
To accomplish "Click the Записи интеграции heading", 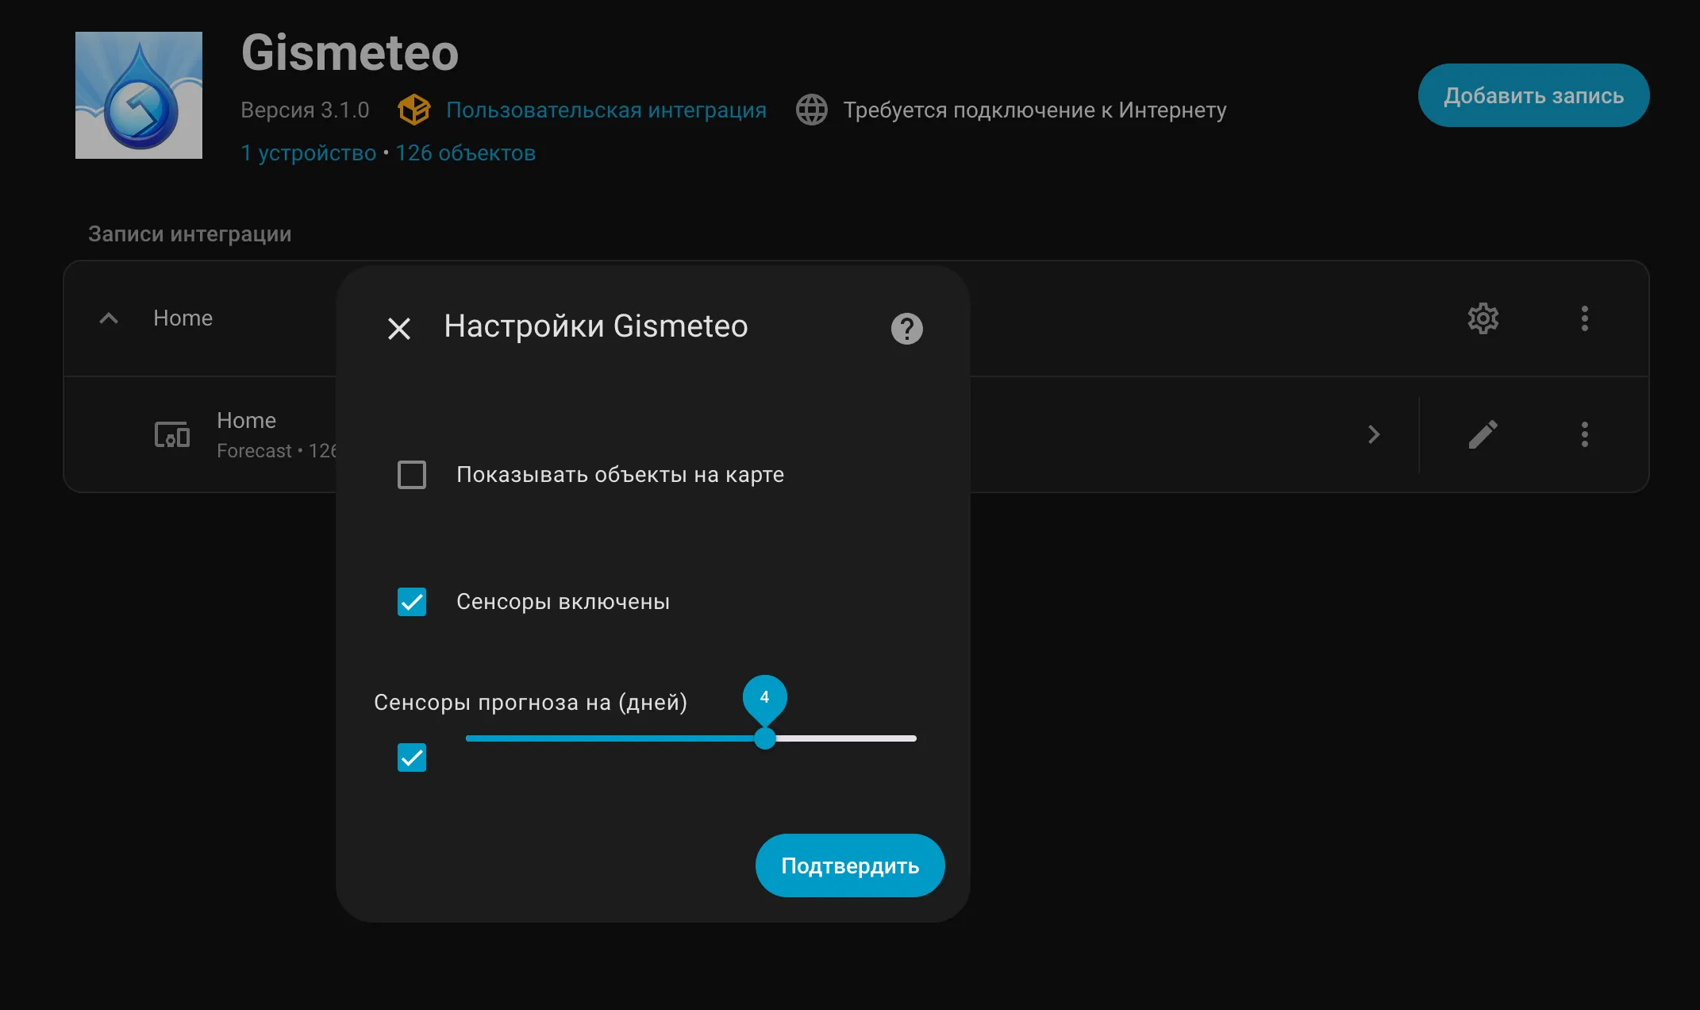I will (190, 234).
